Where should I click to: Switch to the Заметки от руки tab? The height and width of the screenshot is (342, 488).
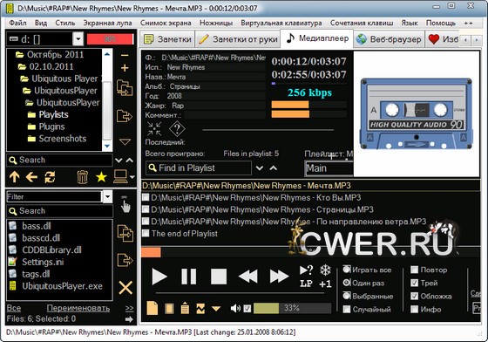click(x=237, y=39)
